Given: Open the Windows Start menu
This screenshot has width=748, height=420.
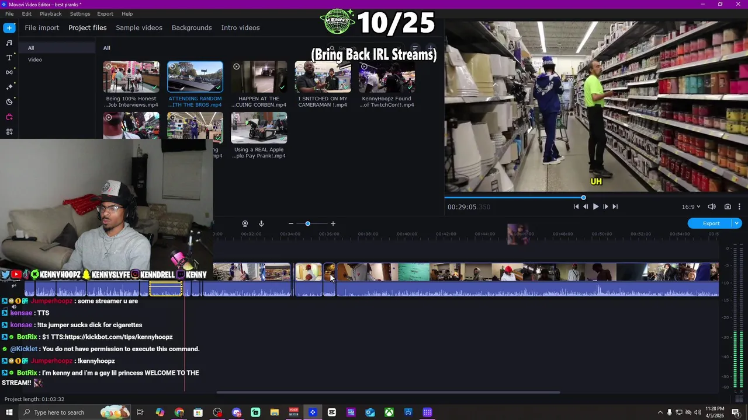Looking at the screenshot, I should tap(9, 412).
